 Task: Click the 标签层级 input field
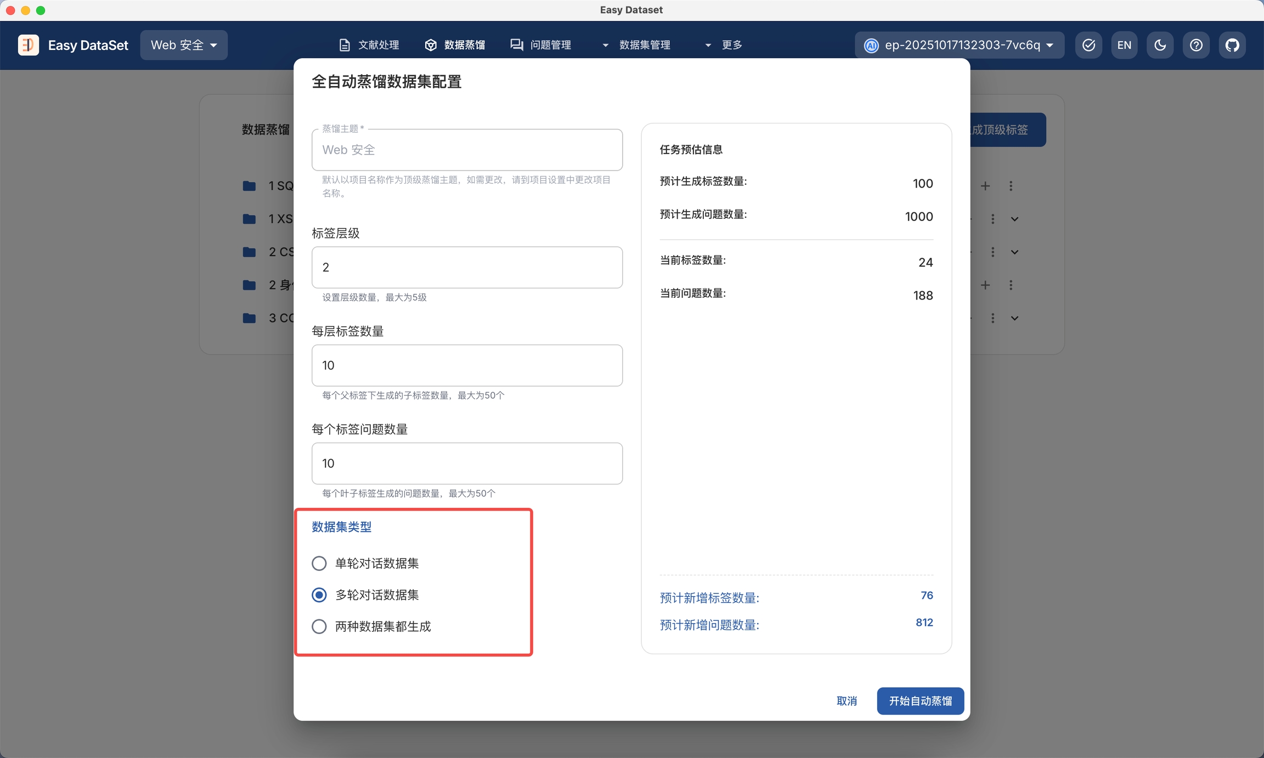[x=467, y=268]
